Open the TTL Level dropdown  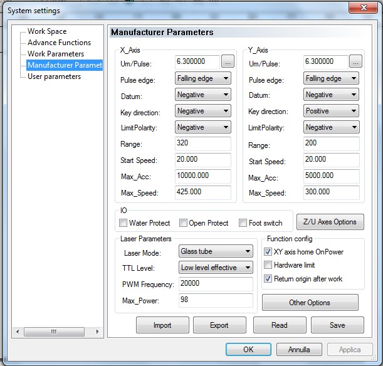click(x=216, y=268)
